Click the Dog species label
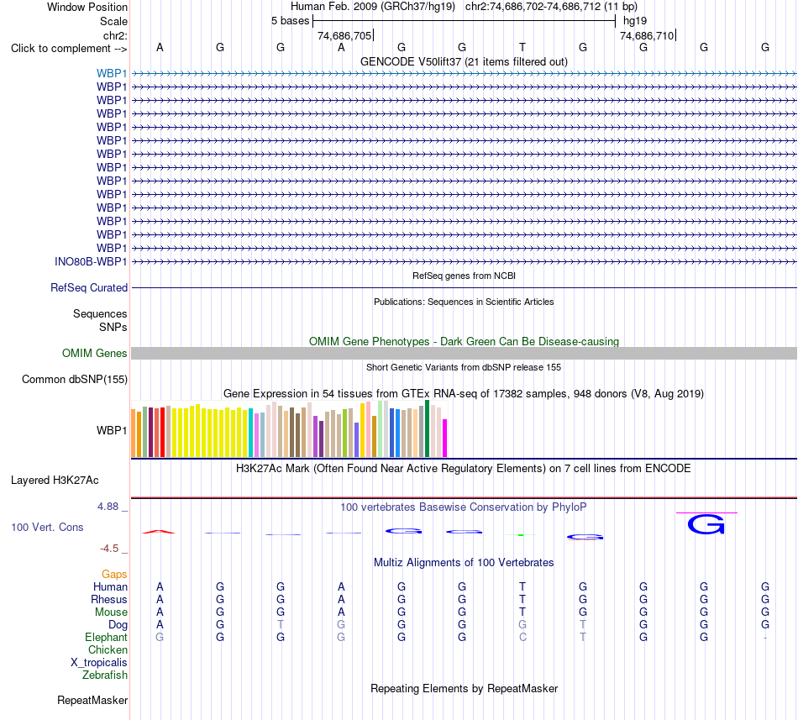 coord(118,625)
